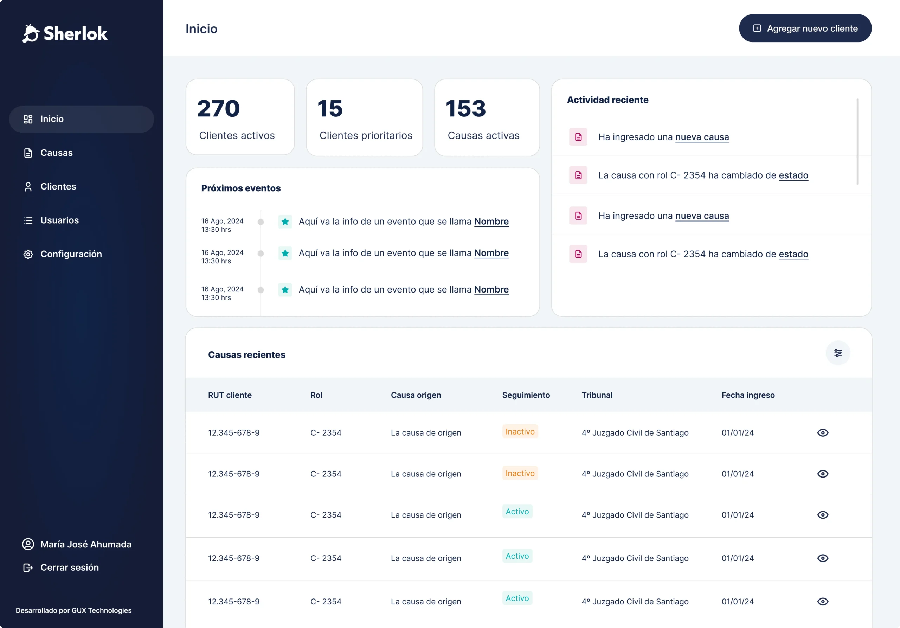Click the Sherlok logo icon
The width and height of the screenshot is (900, 628).
pos(31,34)
